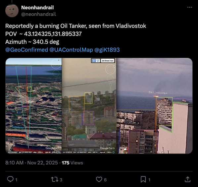Click the pegman street-level toggle icon
The height and width of the screenshot is (187, 198).
[x=94, y=61]
